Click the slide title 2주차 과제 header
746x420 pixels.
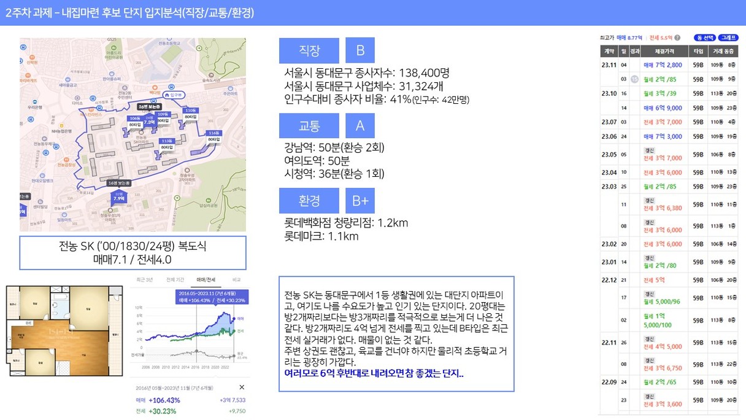[129, 13]
